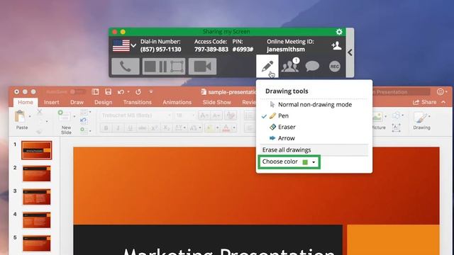Open the US flag country dropdown
Screen dimensions: 454x255
(125, 45)
